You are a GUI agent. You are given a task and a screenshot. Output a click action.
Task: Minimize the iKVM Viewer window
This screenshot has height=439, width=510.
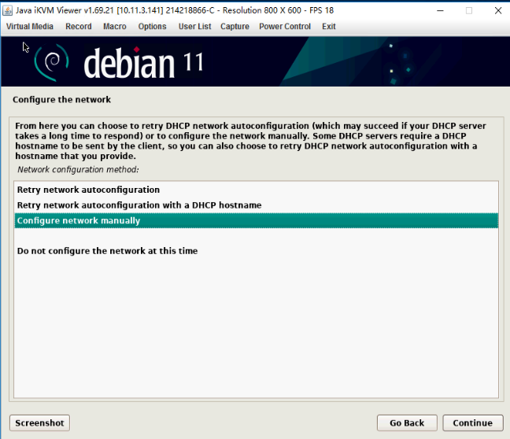click(x=440, y=10)
